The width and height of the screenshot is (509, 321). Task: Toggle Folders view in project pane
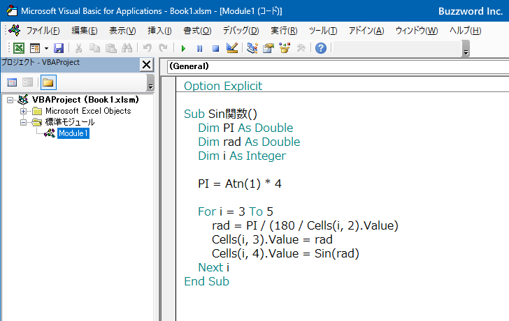coord(48,82)
